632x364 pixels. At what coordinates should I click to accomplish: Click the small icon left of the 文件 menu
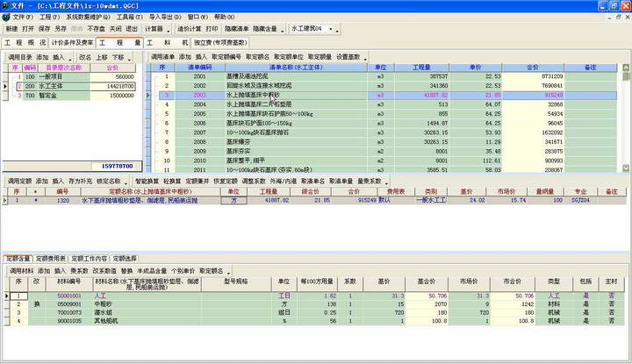pos(5,18)
